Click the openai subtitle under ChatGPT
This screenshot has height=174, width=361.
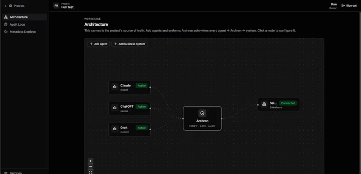[124, 111]
